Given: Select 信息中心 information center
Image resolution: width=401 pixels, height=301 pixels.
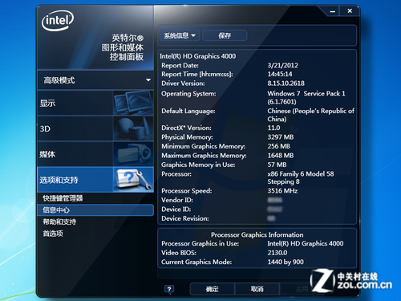Looking at the screenshot, I should point(95,210).
